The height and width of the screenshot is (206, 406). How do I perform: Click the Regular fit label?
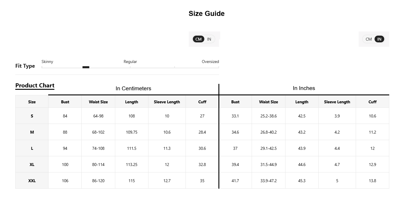click(130, 62)
